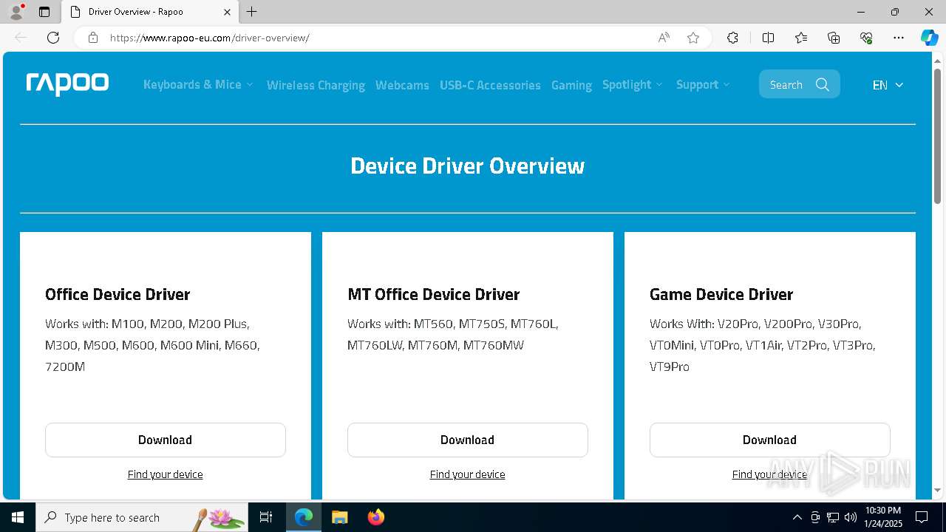Screen dimensions: 946x532
Task: Open USB-C Accessories page
Action: click(x=490, y=85)
